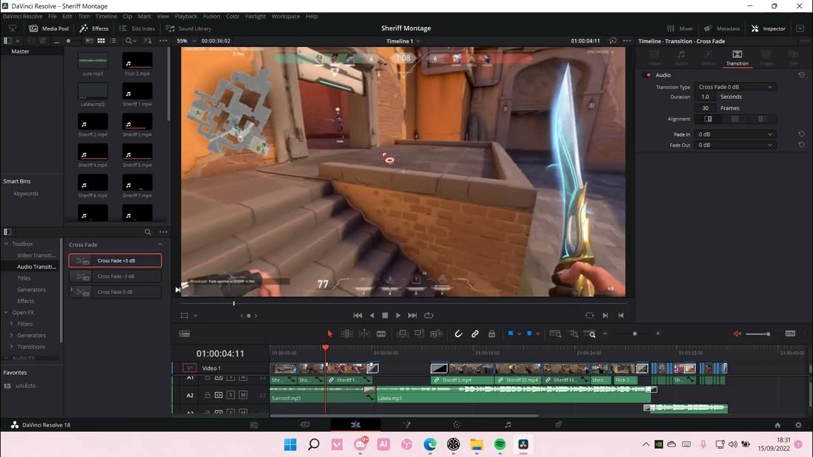
Task: Reset the Fade In value
Action: point(802,135)
